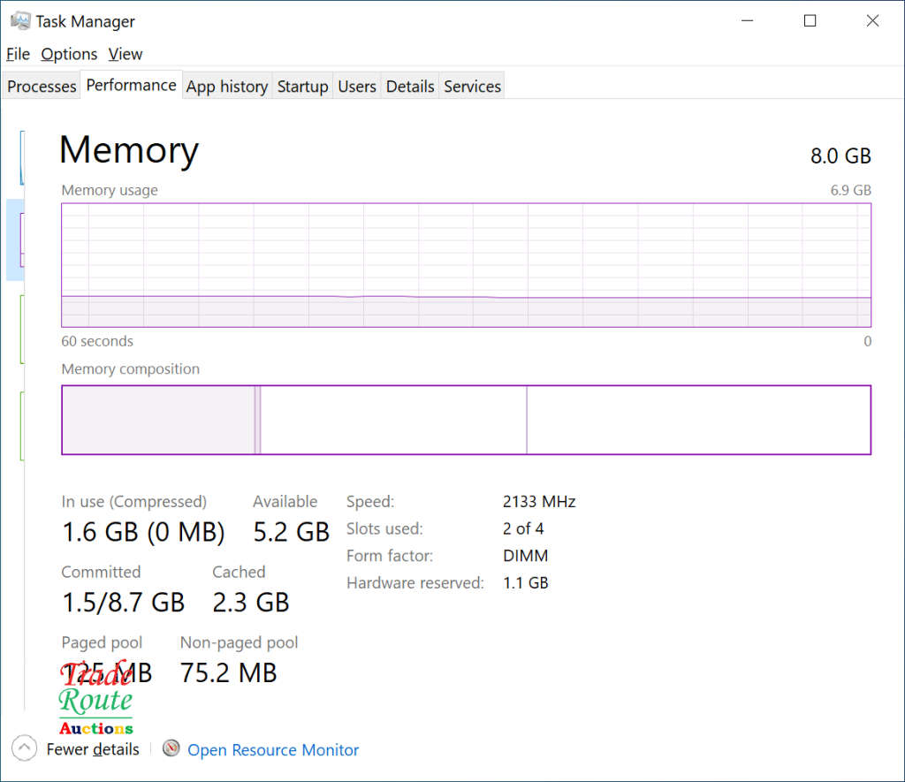Click the middle standby segment of Memory composition
This screenshot has height=782, width=905.
click(x=393, y=420)
